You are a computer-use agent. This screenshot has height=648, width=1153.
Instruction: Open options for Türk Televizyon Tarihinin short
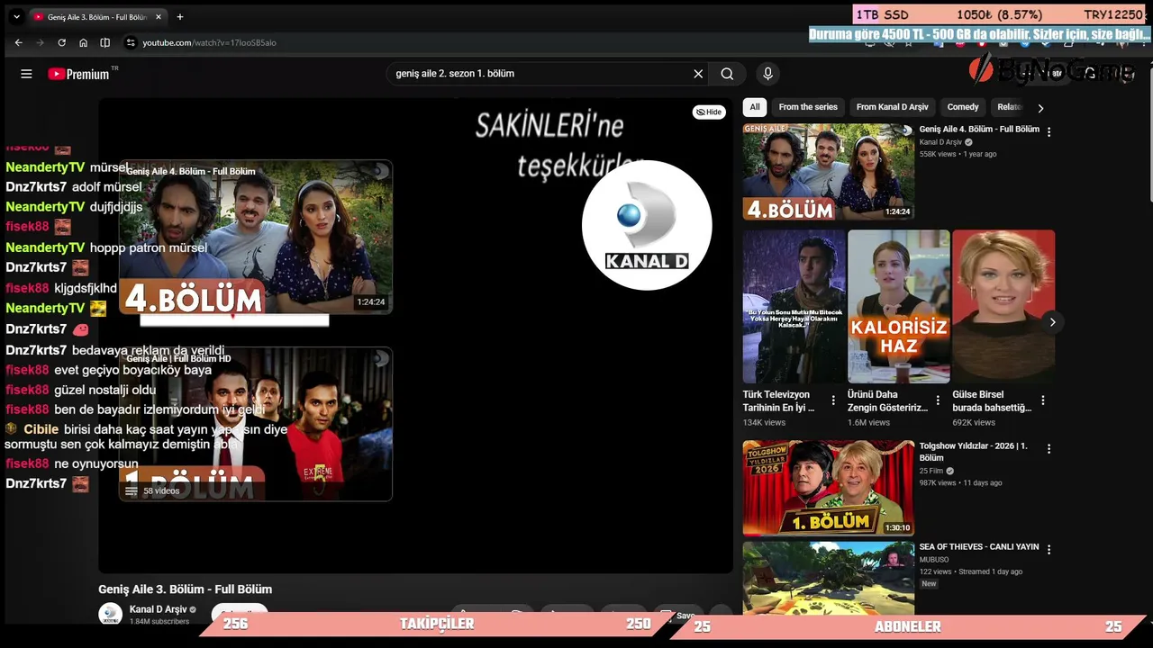click(x=833, y=400)
